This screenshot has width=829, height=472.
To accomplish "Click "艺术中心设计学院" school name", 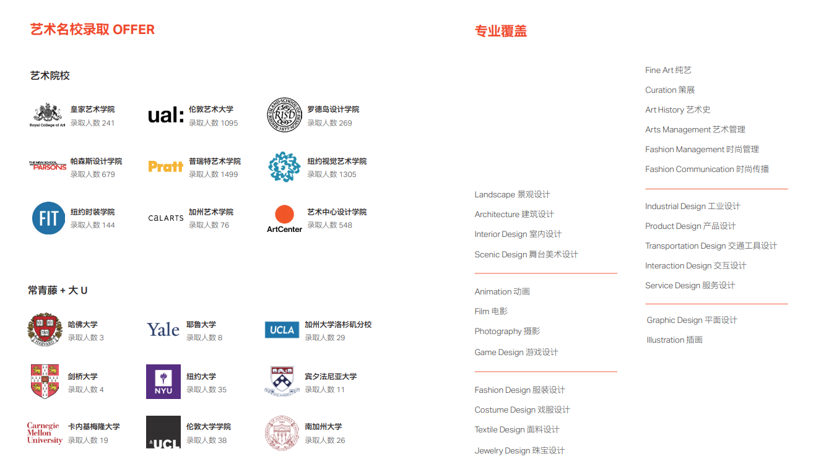I will (337, 212).
